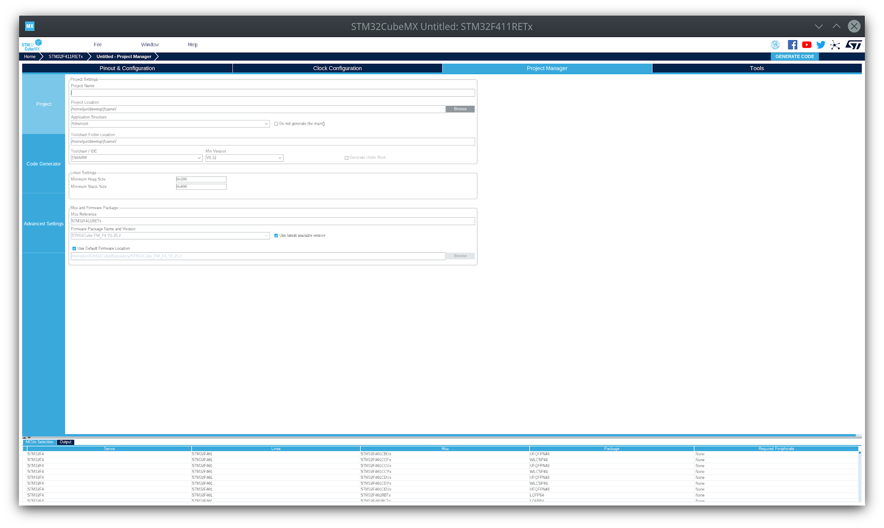Click the STM32CubeMX logo icon
The width and height of the screenshot is (884, 528).
(x=32, y=45)
